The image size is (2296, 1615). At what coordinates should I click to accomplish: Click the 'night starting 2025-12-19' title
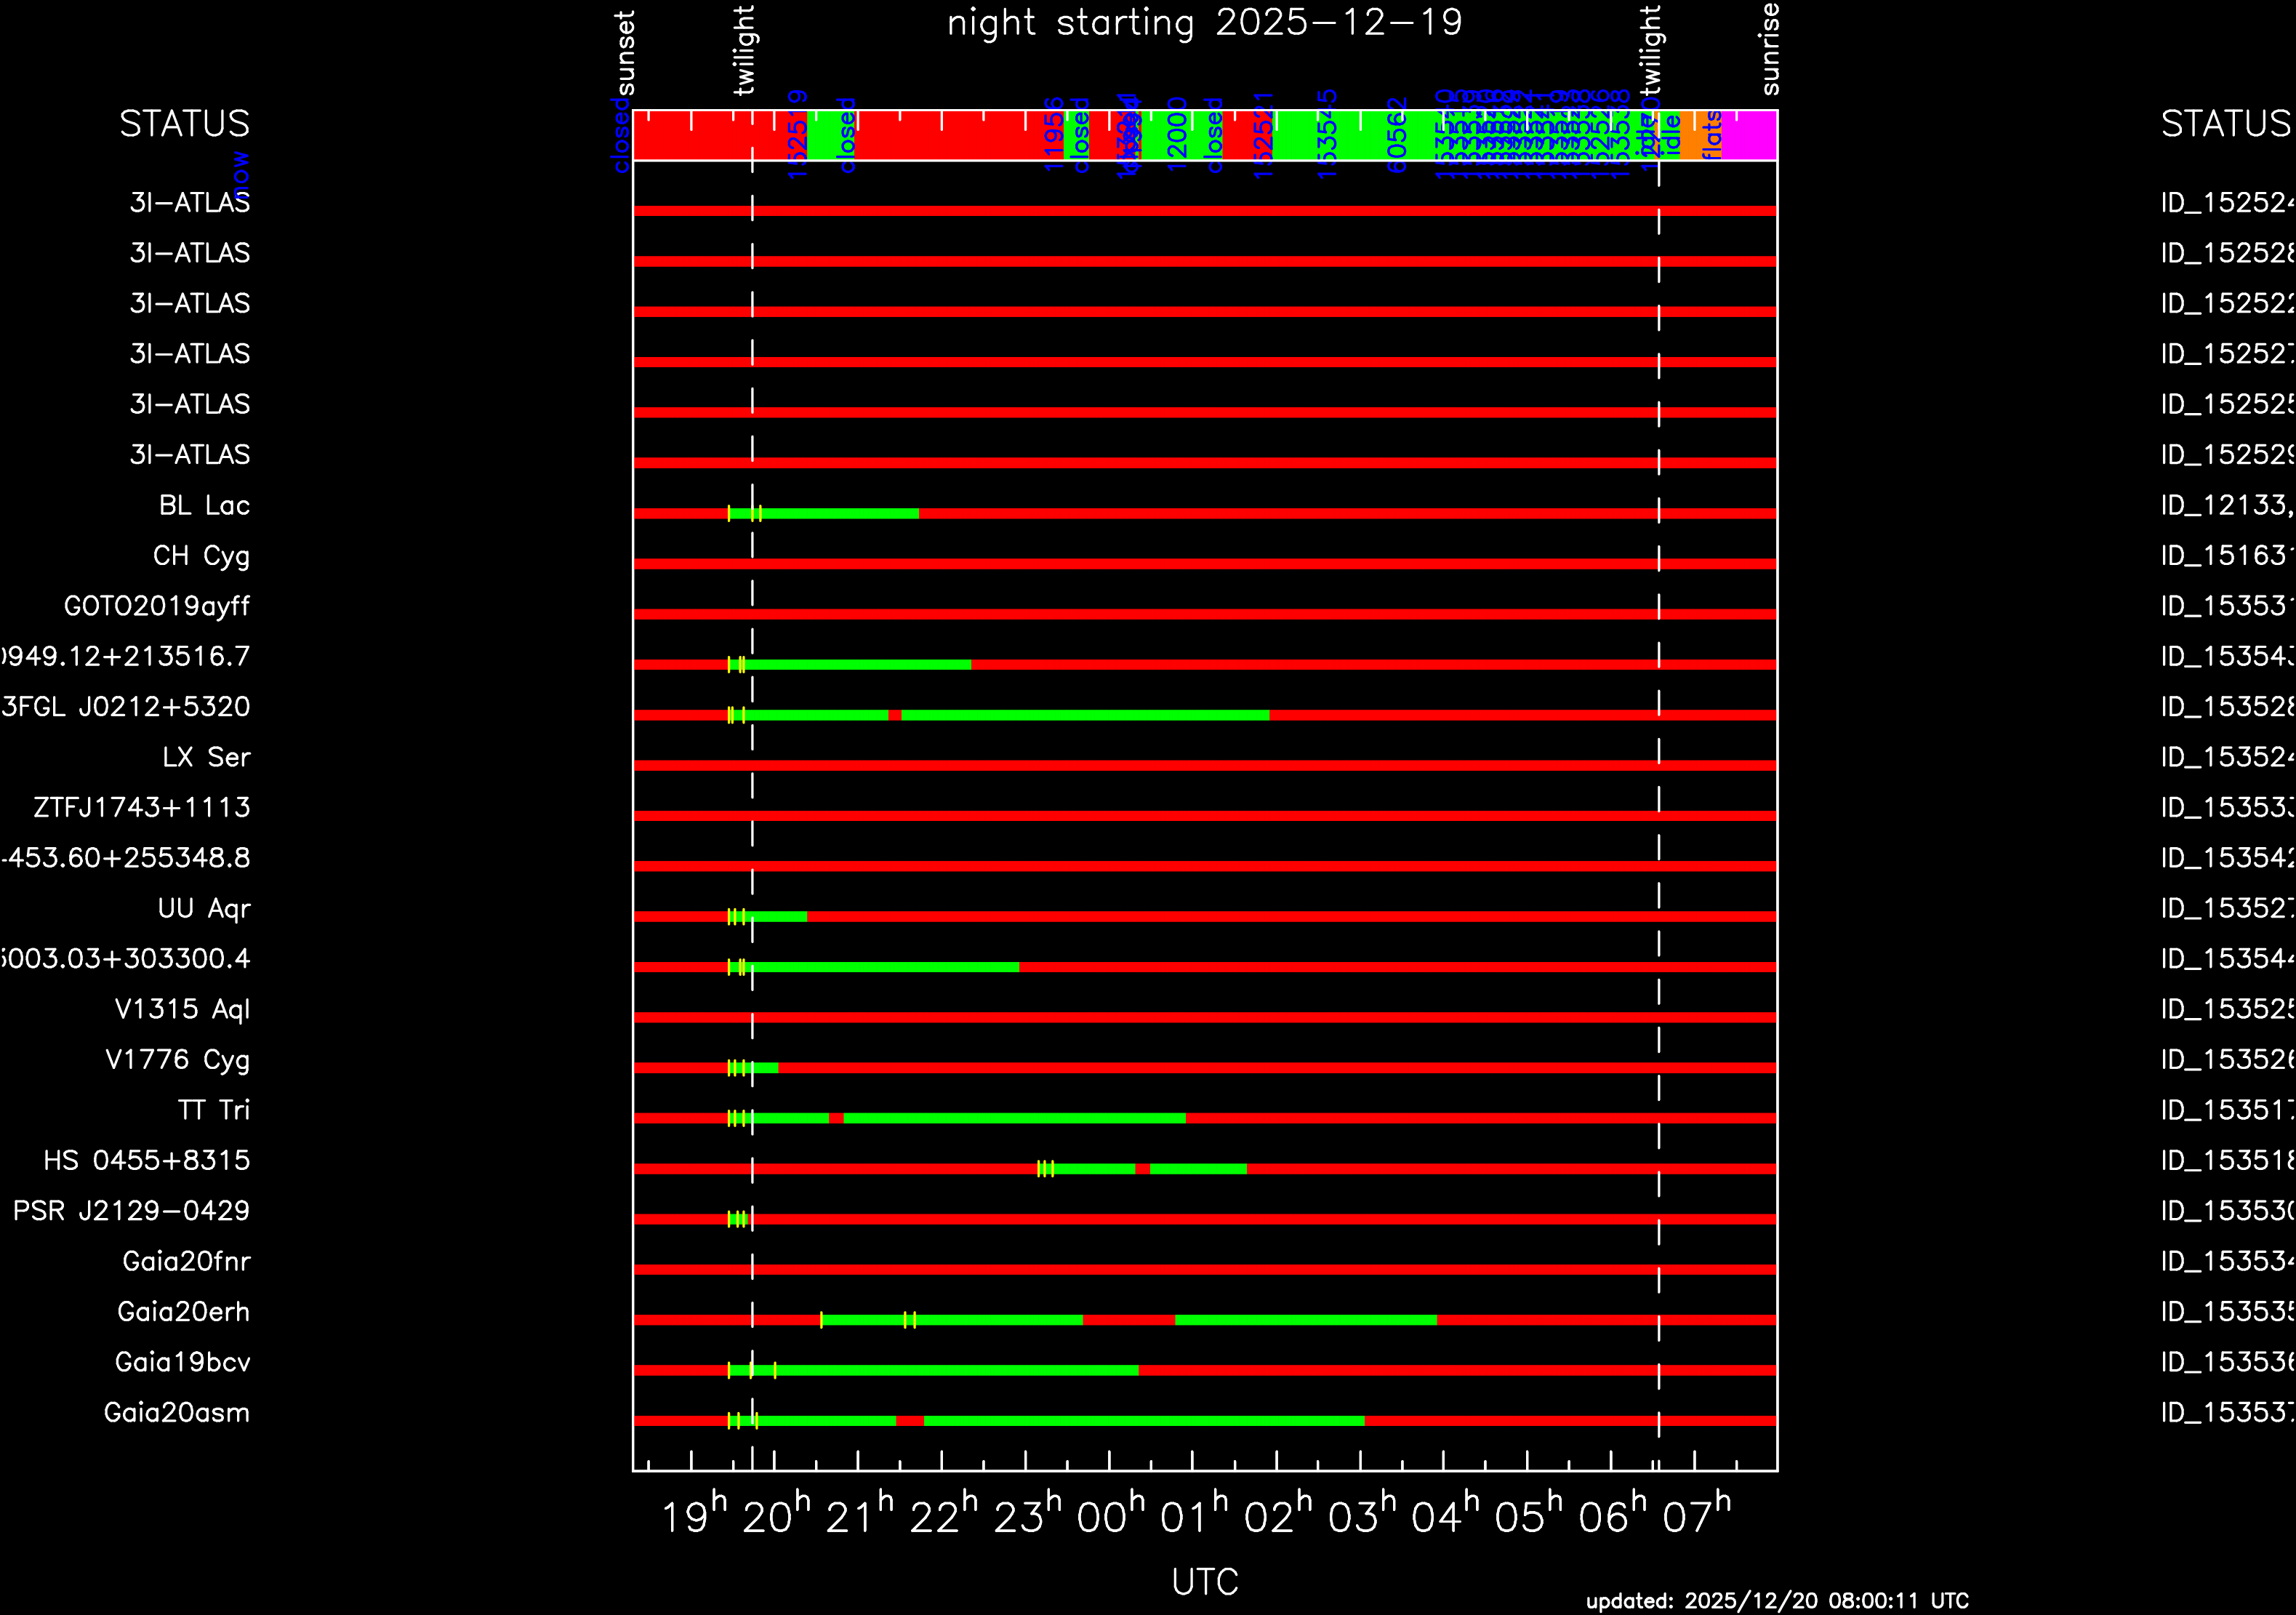(1204, 23)
